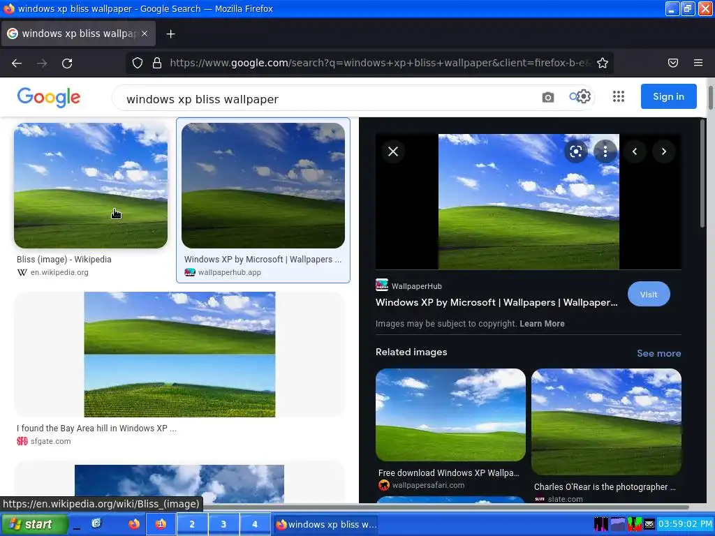Open slate.com Charles O'Rear related thumbnail
The height and width of the screenshot is (536, 715).
[x=606, y=422]
